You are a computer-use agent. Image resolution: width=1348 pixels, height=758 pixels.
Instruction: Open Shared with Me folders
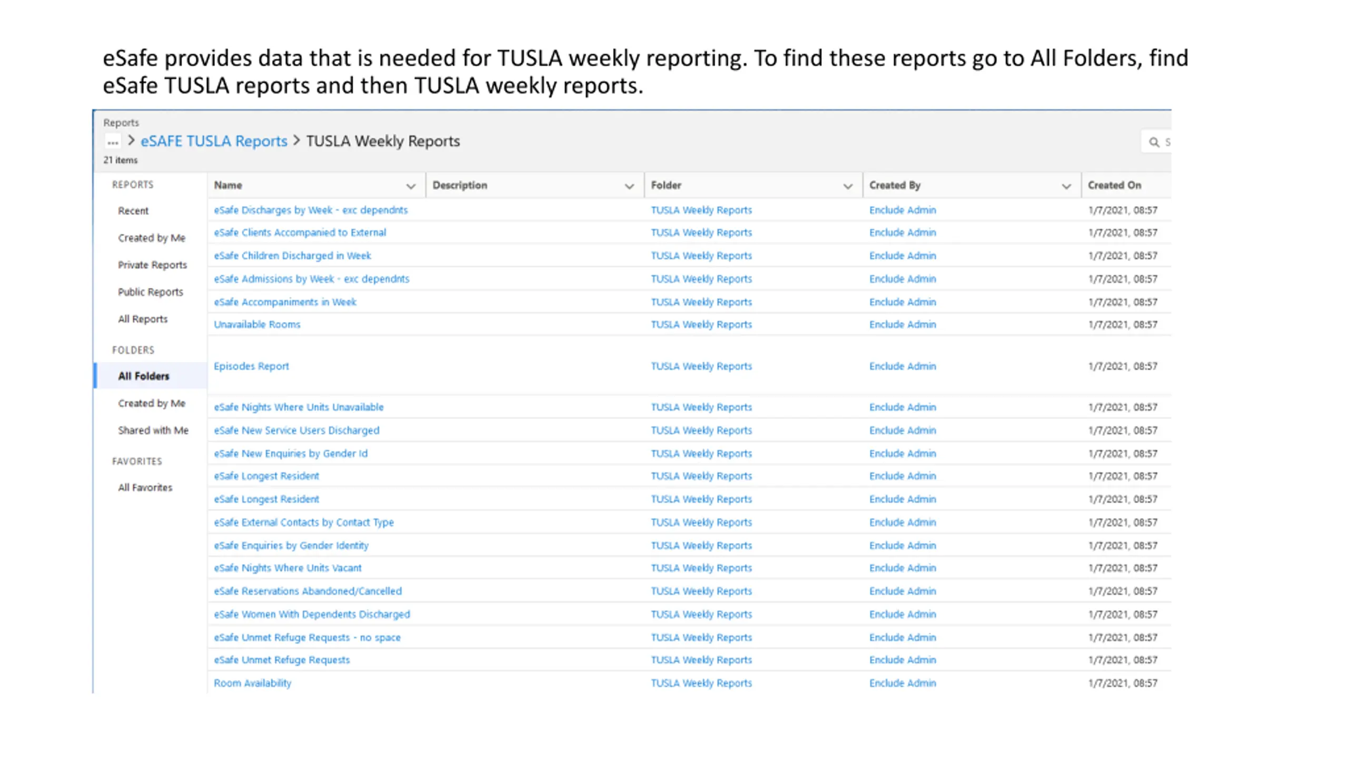click(153, 430)
